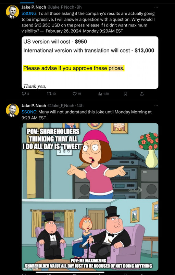The height and width of the screenshot is (275, 175).
Task: Click the $SONG cashtag in second tweet
Action: click(x=29, y=112)
